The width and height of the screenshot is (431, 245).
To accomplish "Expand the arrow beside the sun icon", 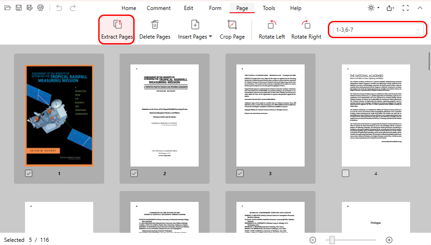I will 379,8.
